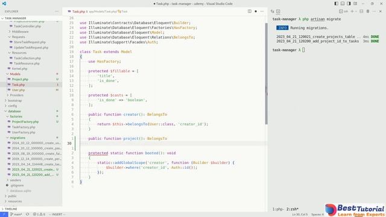Click the editor vertical scrollbar
This screenshot has height=217, width=386.
[266, 74]
